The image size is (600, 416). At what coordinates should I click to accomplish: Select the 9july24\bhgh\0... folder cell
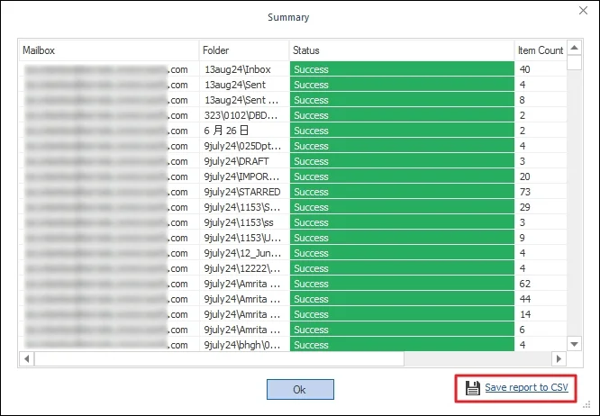(x=244, y=345)
